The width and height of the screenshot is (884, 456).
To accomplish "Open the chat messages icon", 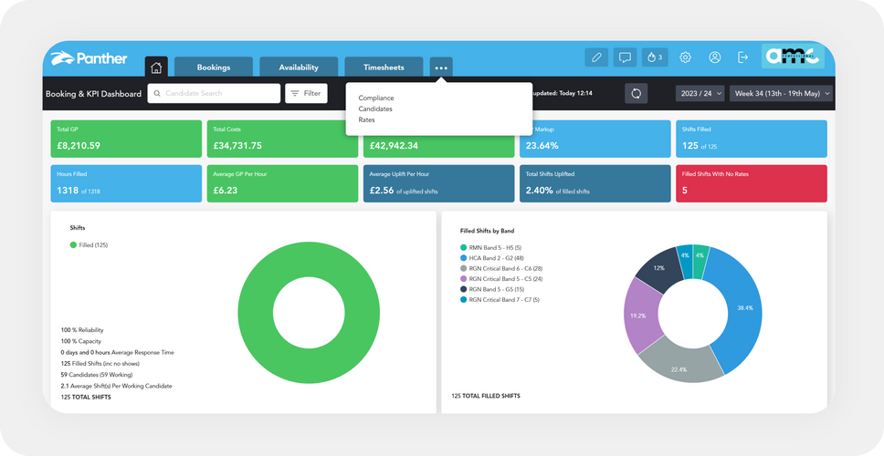I will click(625, 57).
